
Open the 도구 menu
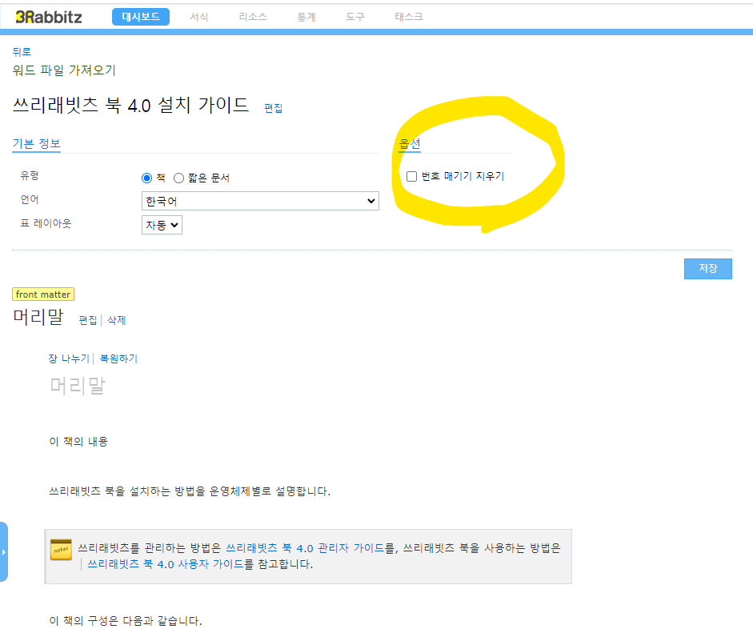pyautogui.click(x=355, y=17)
